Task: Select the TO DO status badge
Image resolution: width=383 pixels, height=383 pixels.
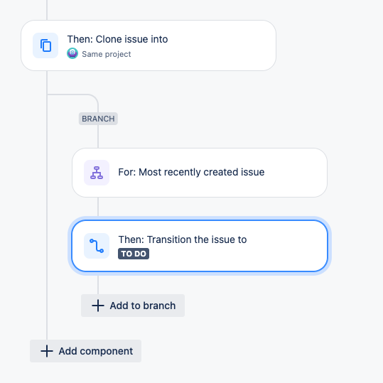Action: point(134,254)
